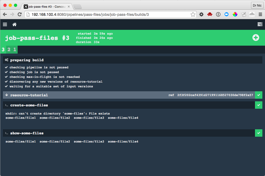The width and height of the screenshot is (265, 176).
Task: Close the job-pass-files browser tab
Action: [x=69, y=7]
